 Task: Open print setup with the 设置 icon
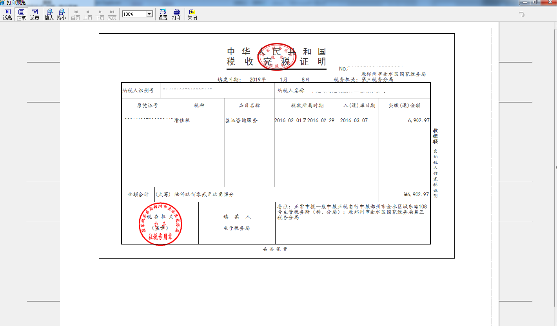(x=162, y=14)
